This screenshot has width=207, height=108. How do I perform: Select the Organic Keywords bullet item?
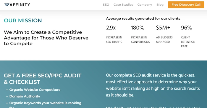pos(45,105)
